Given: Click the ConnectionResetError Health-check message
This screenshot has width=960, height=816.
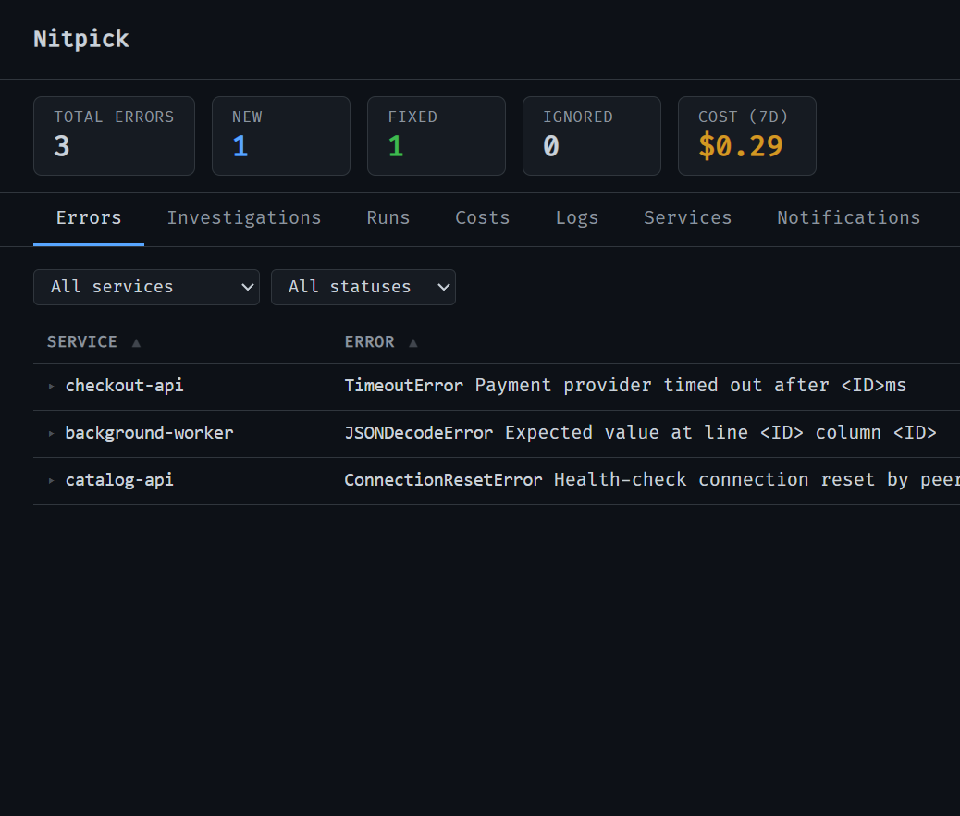Looking at the screenshot, I should tap(652, 480).
